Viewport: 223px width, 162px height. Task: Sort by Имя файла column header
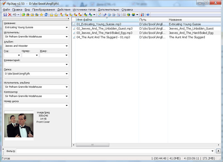coord(107,20)
